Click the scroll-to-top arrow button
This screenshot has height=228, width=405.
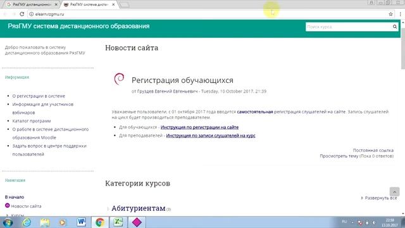point(394,191)
